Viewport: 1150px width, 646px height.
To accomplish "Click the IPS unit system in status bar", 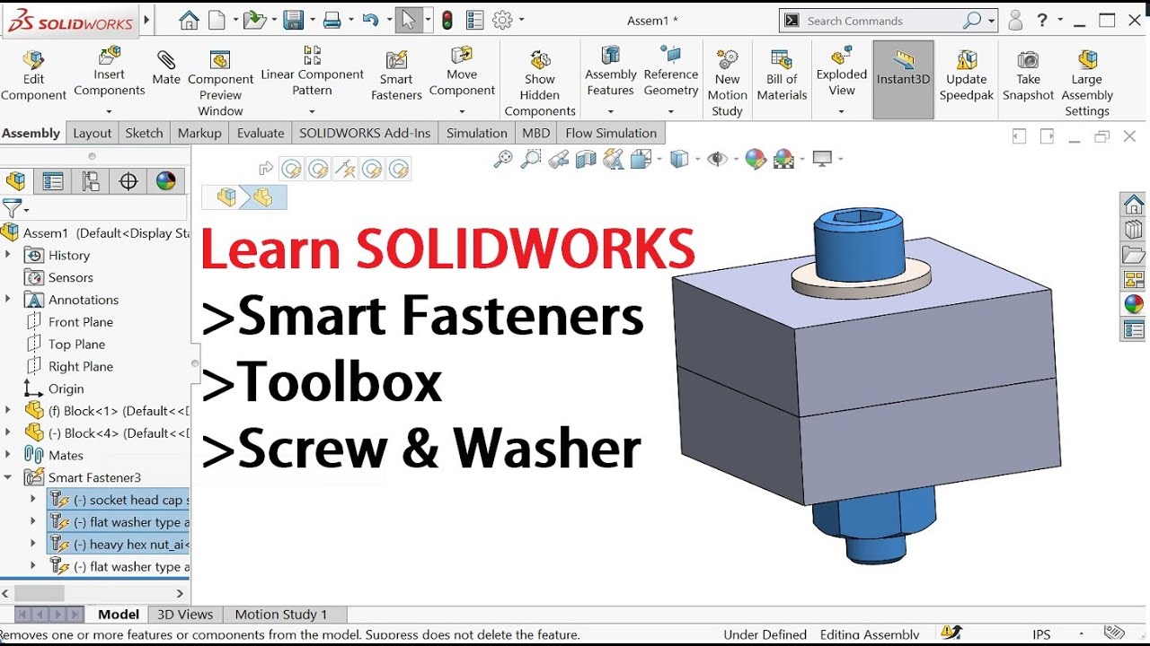I will [1042, 634].
